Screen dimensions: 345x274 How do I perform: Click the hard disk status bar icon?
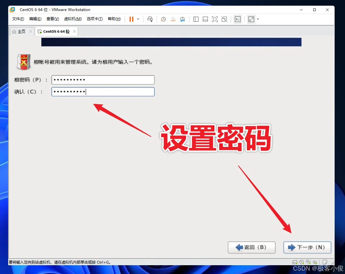tap(295, 262)
